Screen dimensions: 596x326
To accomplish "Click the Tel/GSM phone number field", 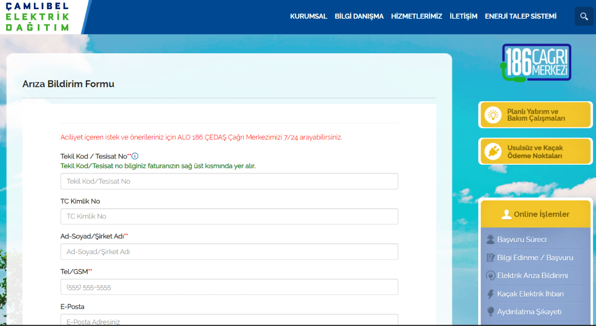I will pos(229,287).
